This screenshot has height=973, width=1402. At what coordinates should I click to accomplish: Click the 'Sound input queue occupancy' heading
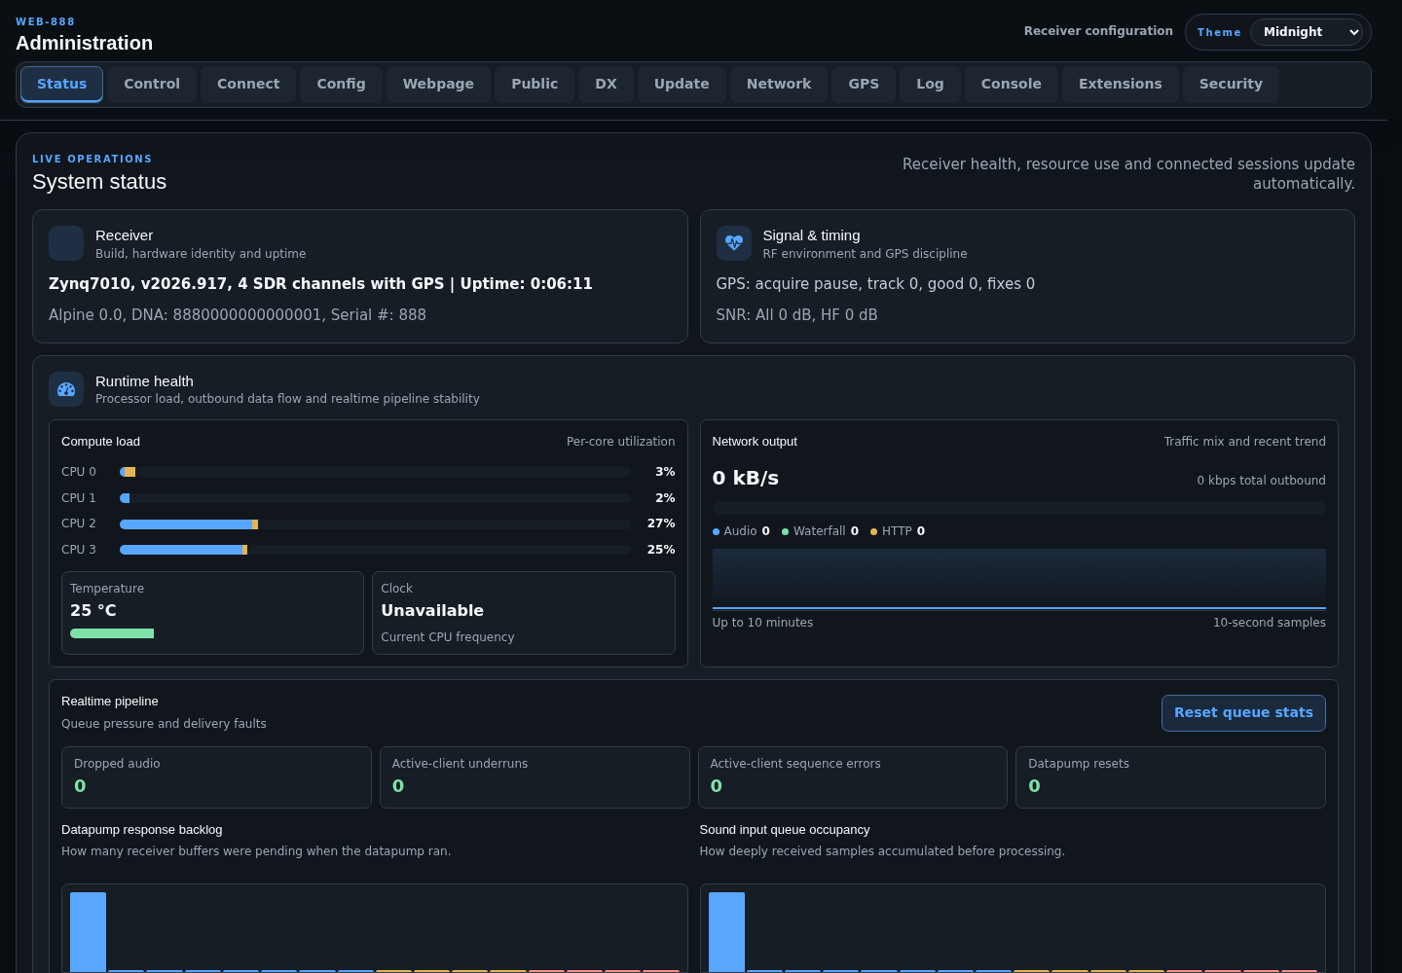(x=785, y=830)
